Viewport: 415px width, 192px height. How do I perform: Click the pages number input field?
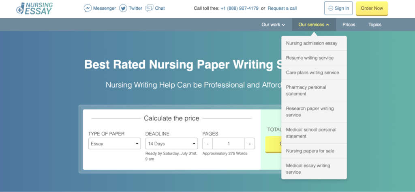click(229, 143)
